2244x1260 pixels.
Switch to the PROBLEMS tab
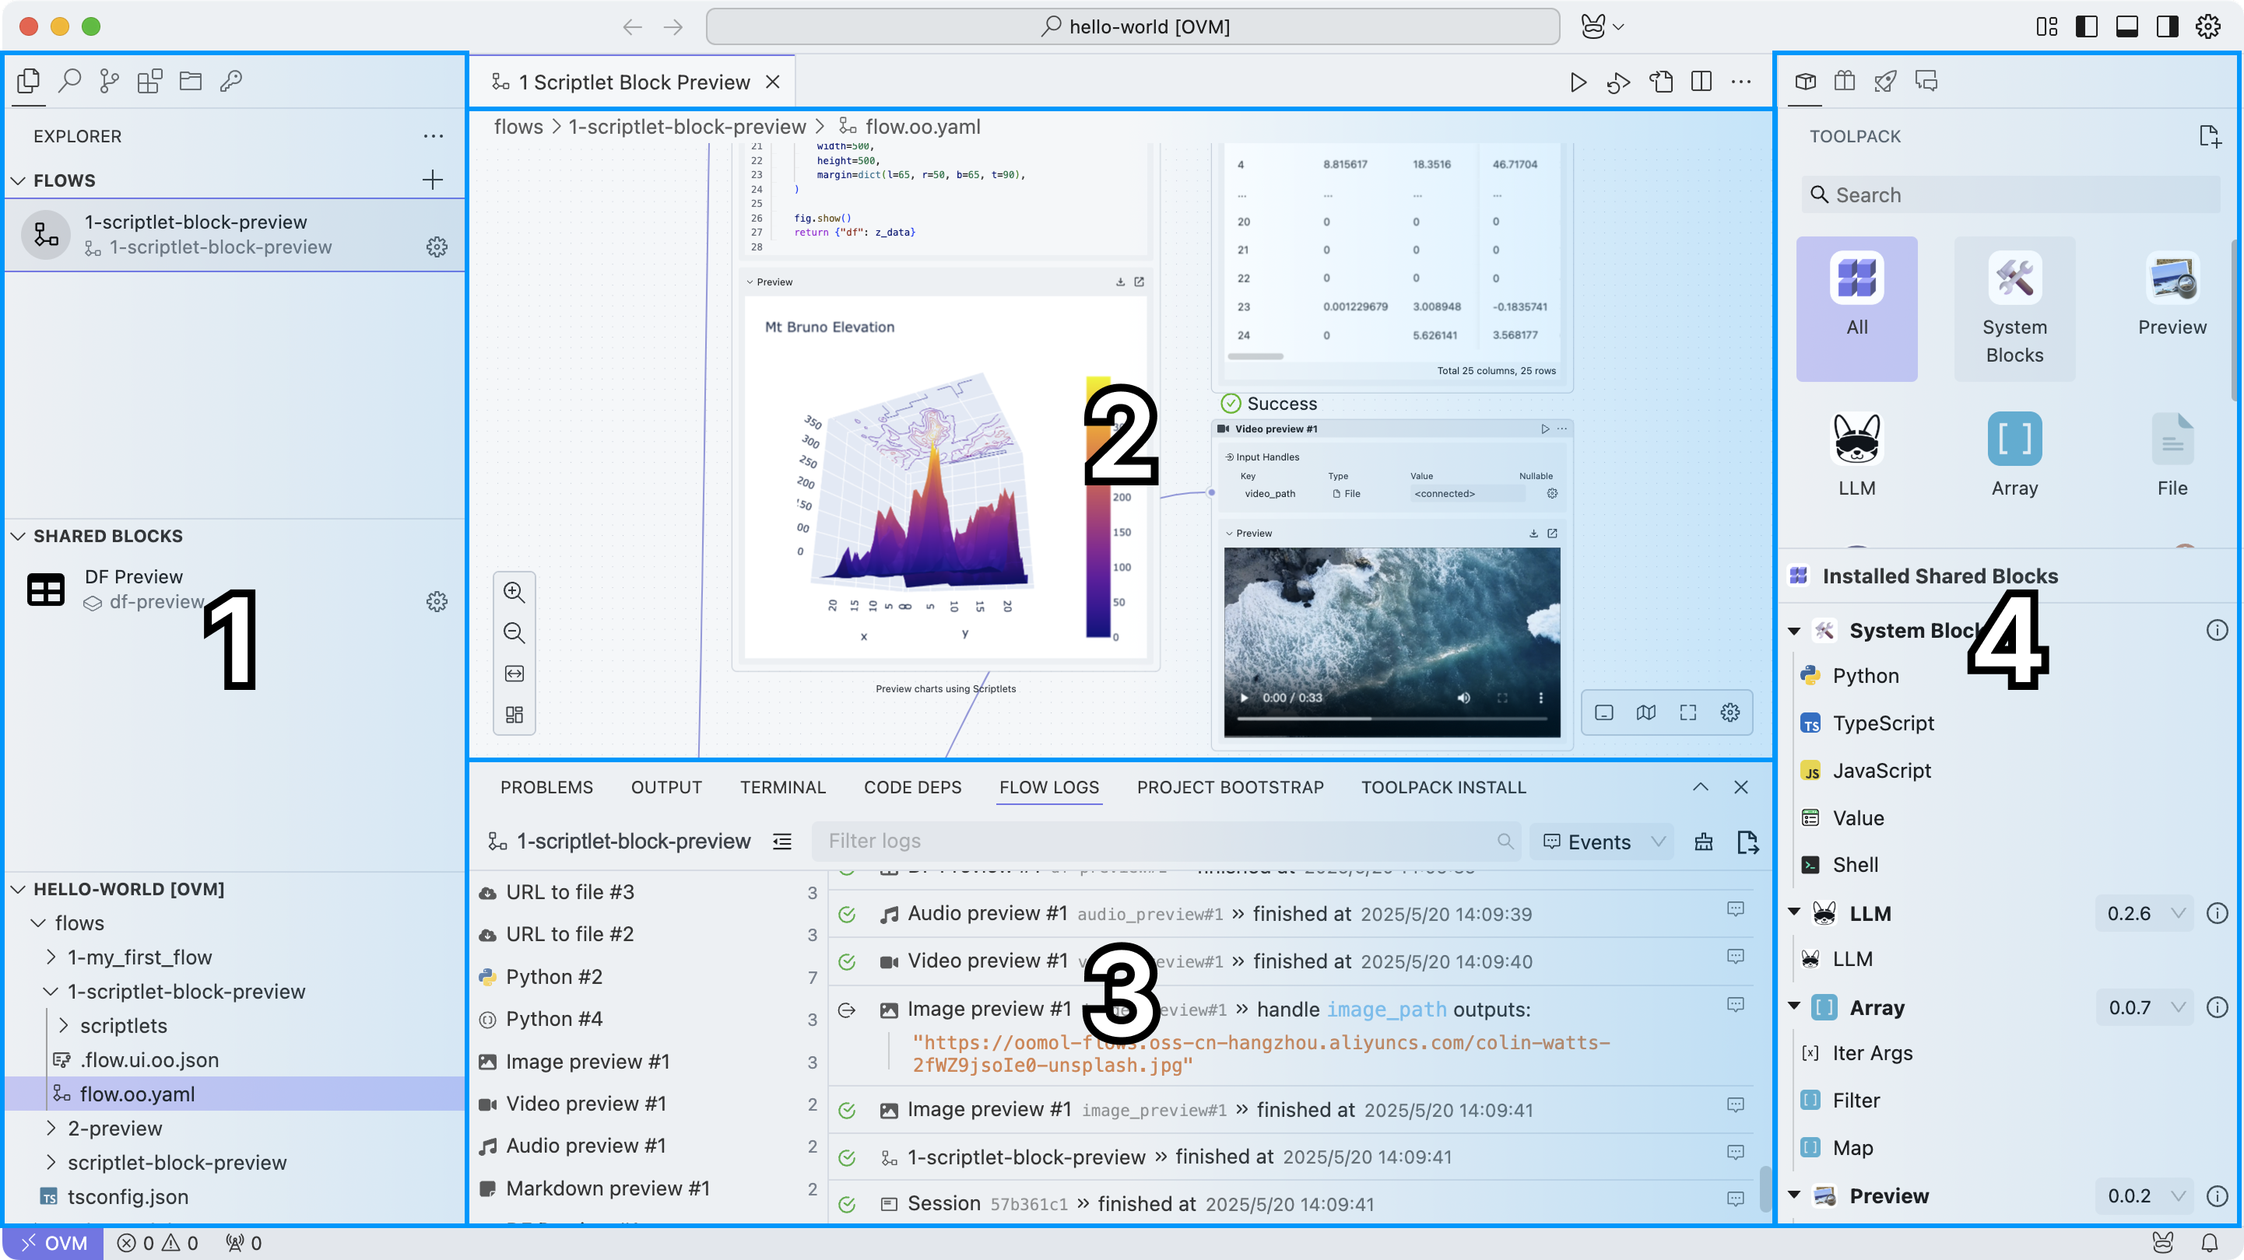tap(546, 786)
